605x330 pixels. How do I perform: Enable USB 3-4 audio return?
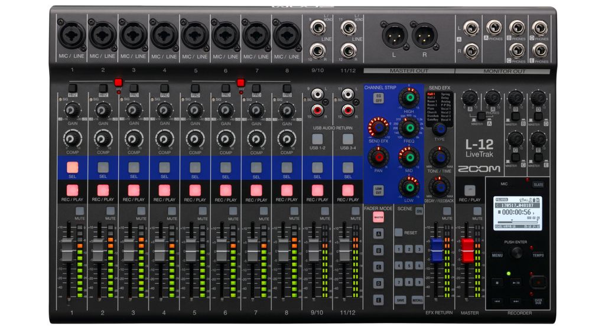click(x=347, y=139)
